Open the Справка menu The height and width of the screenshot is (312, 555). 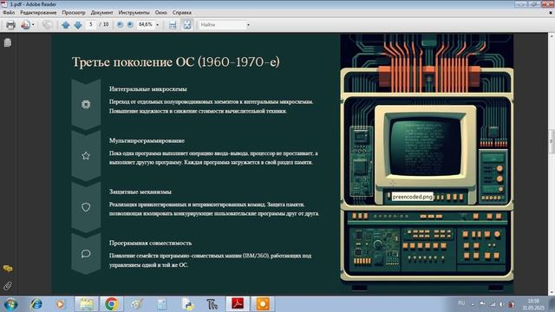click(182, 12)
